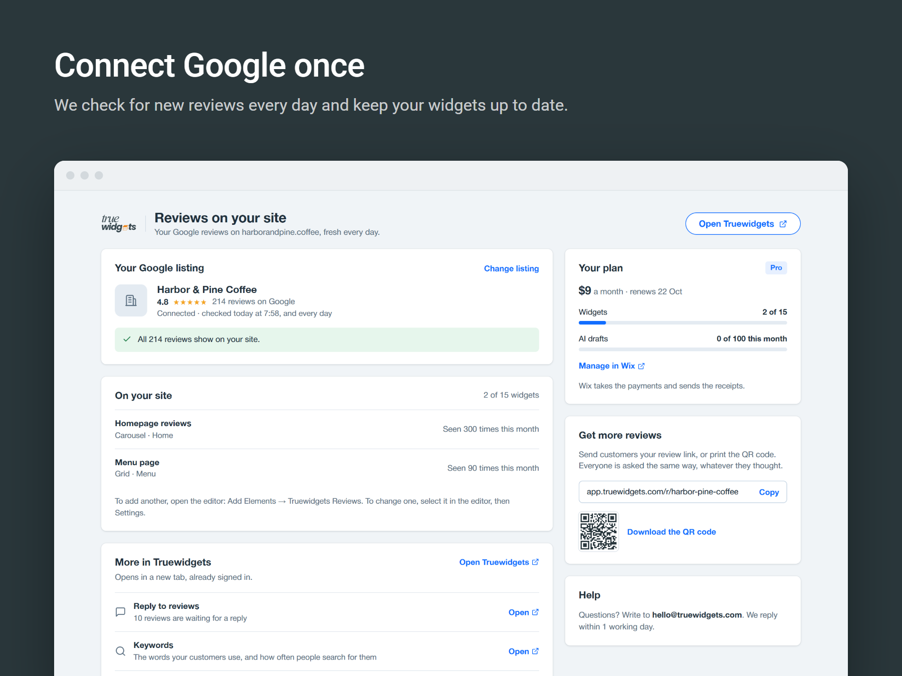Click the '214 reviews on Google' text
Viewport: 902px width, 676px height.
click(253, 301)
